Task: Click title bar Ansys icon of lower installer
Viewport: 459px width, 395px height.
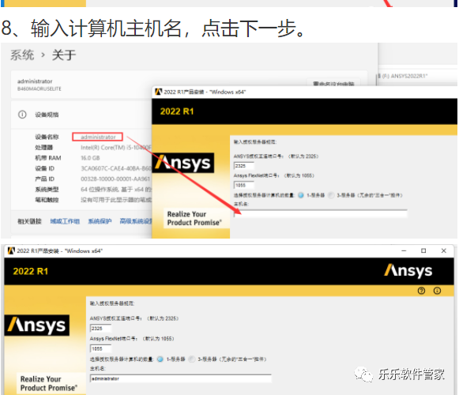Action: (x=11, y=251)
